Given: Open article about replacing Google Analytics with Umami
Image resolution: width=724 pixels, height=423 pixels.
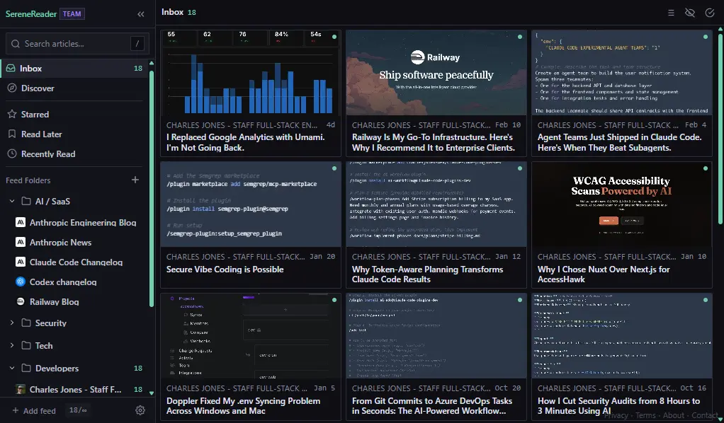Looking at the screenshot, I should coord(246,142).
